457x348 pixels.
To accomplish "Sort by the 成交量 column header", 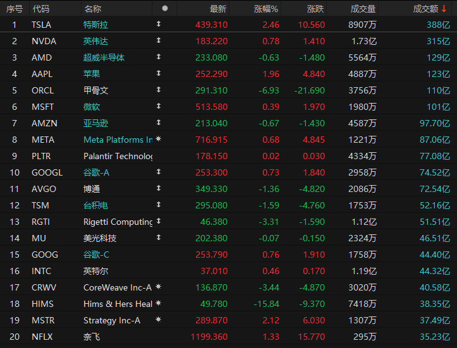I will 363,9.
